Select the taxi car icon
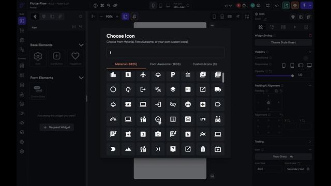Screen dimensions: 331x186 [x=218, y=119]
